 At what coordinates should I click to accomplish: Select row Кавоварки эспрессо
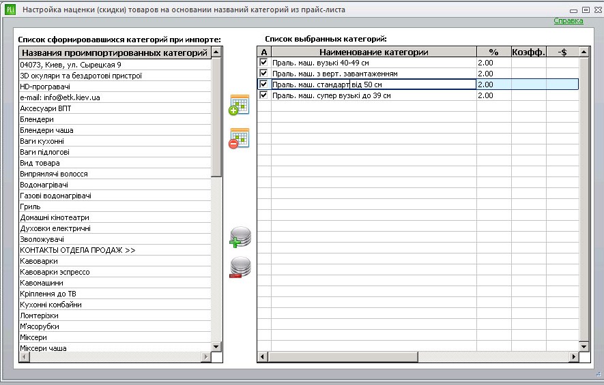point(115,272)
